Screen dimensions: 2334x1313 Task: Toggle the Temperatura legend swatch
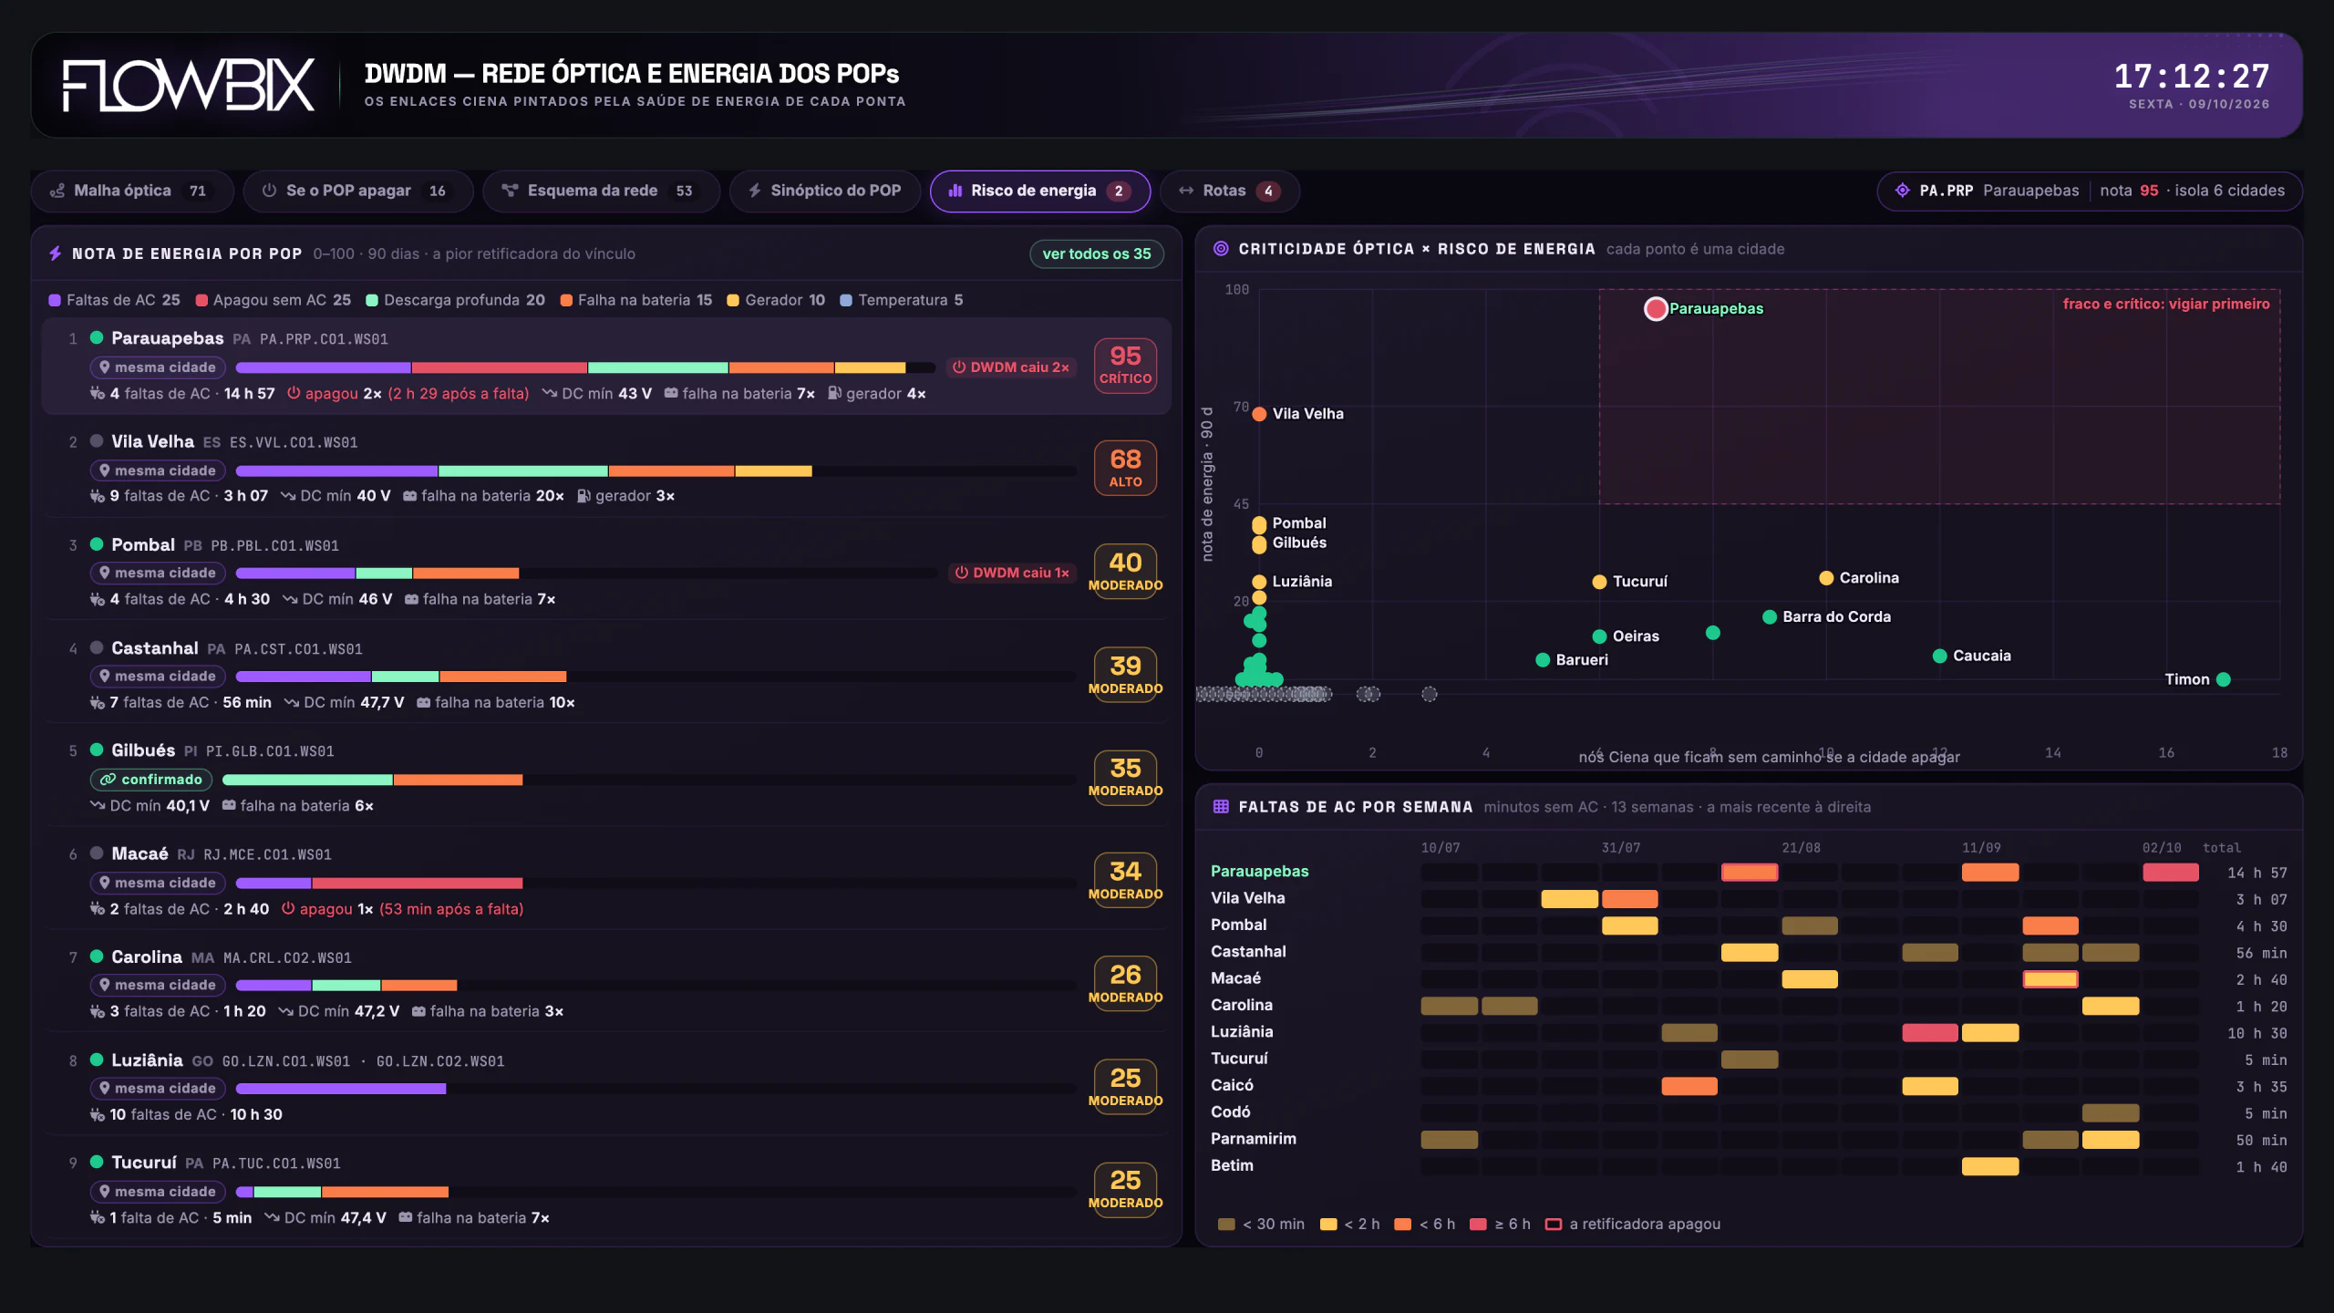click(846, 301)
